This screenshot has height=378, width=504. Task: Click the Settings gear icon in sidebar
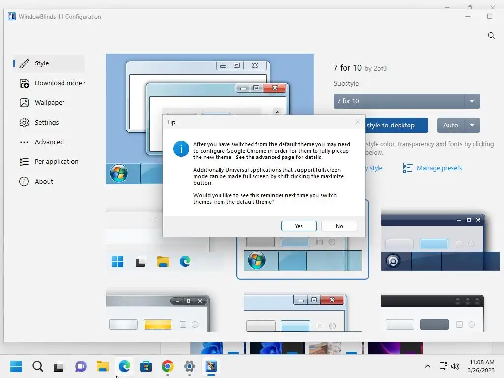point(24,123)
